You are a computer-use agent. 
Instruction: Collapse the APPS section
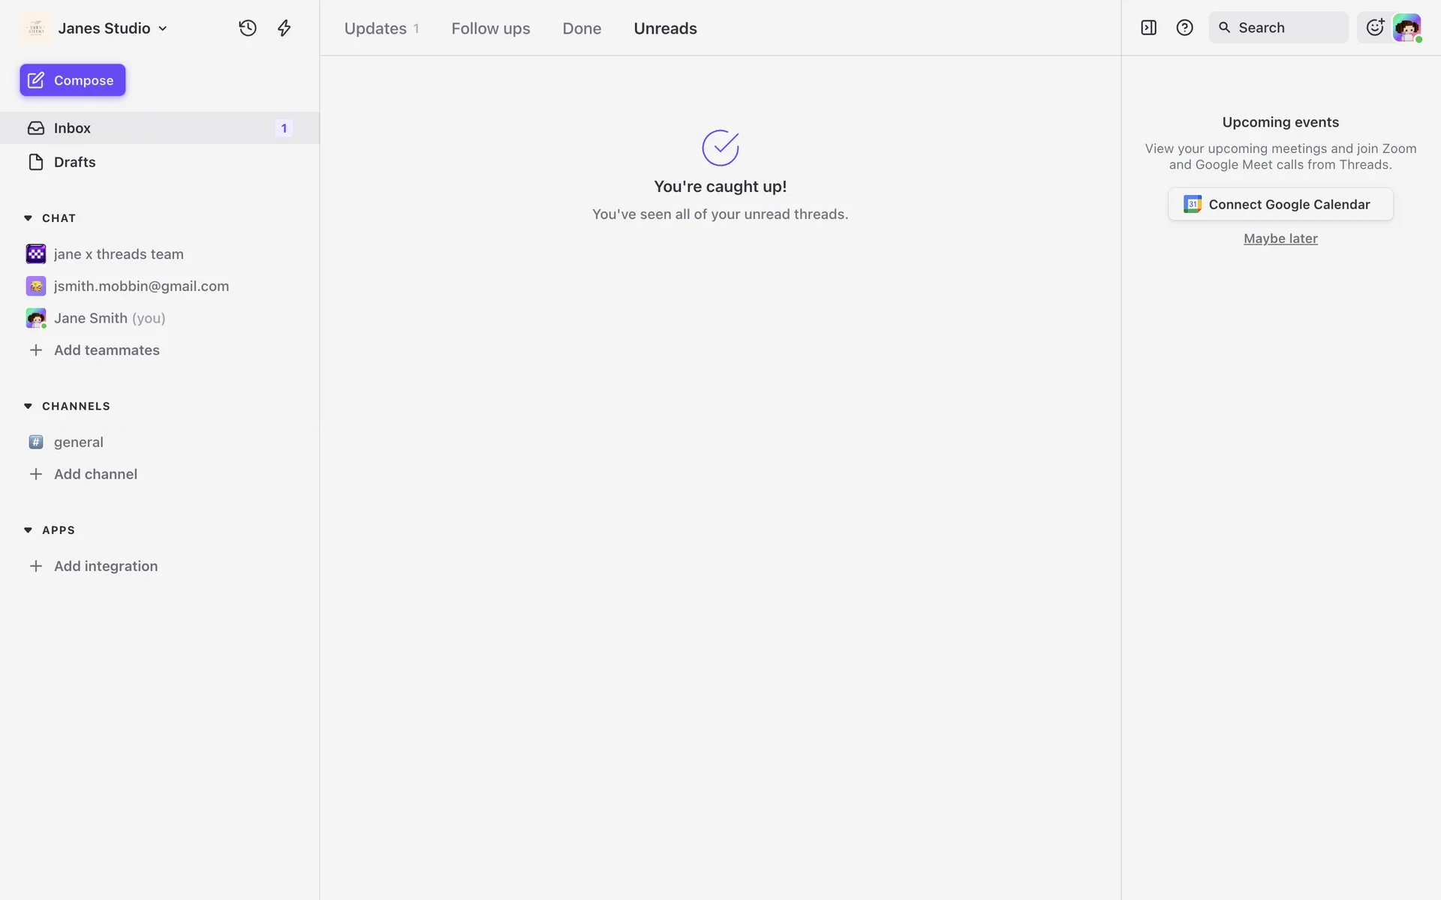tap(28, 530)
